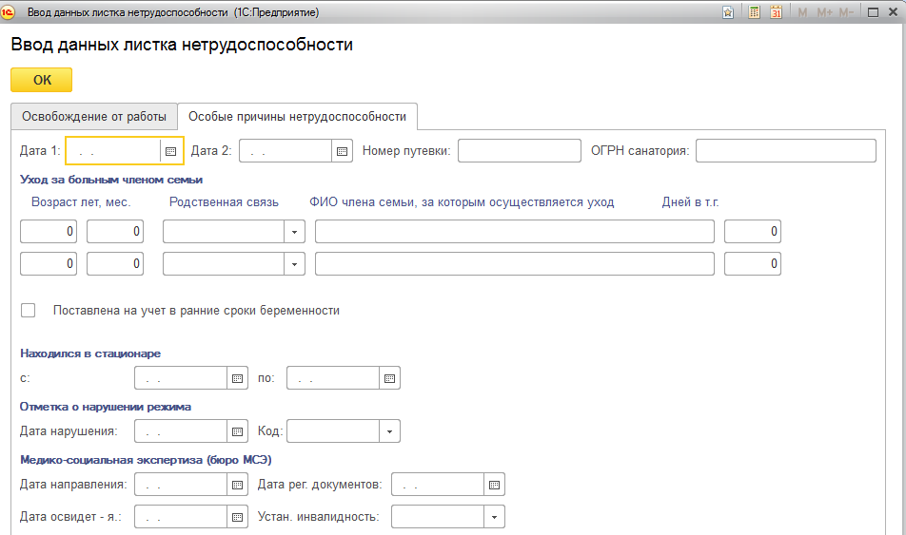Click the M memory button
The image size is (906, 535).
(x=802, y=12)
